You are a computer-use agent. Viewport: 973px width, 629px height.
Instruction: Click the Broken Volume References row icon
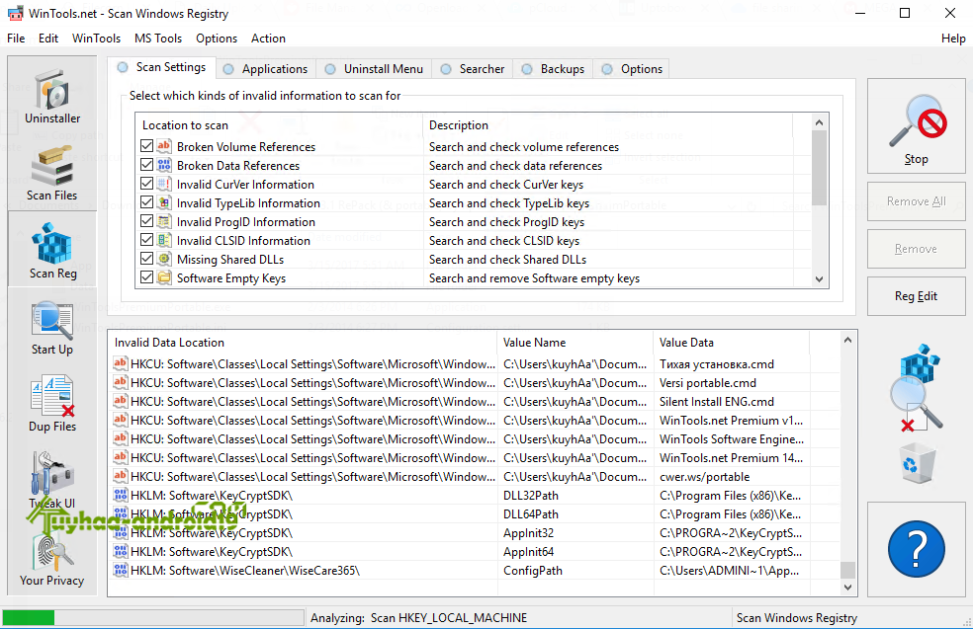[164, 146]
